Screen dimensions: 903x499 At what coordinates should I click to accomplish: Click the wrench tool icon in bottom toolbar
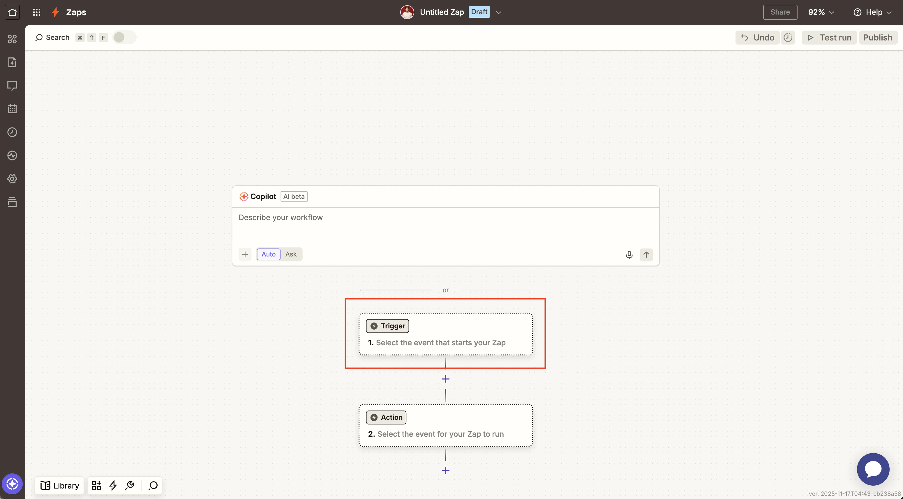pyautogui.click(x=129, y=486)
